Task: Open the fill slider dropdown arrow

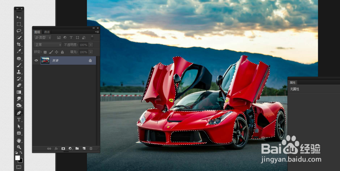Action: click(91, 52)
